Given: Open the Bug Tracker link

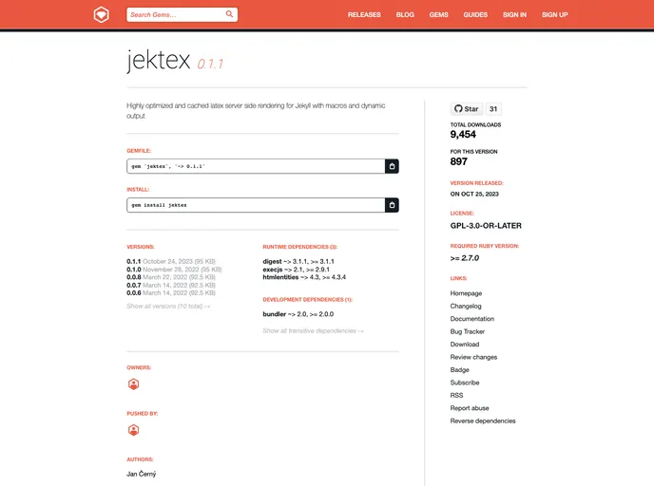Looking at the screenshot, I should tap(467, 331).
